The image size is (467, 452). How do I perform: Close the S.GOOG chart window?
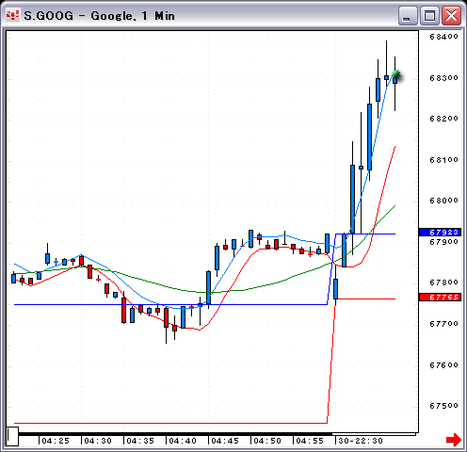(451, 15)
